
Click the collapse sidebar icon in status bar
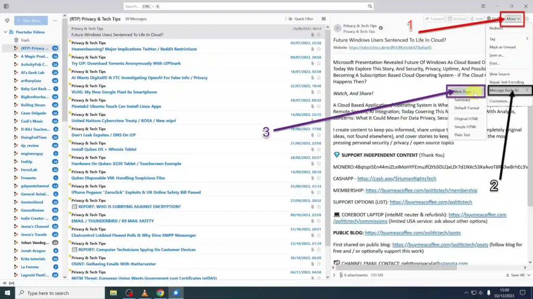pyautogui.click(x=4, y=283)
